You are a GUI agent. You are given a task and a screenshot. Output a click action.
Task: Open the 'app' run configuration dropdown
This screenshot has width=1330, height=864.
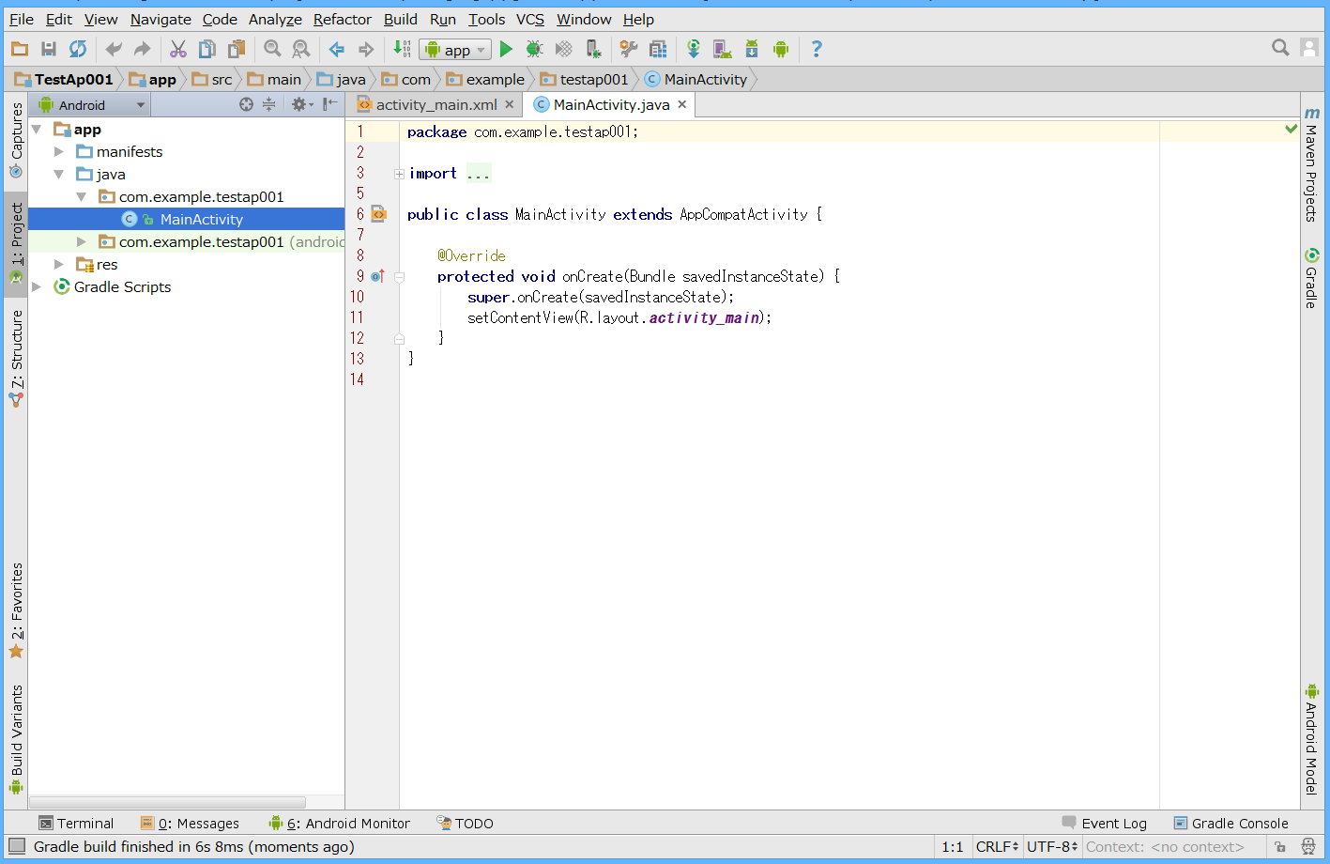coord(454,48)
